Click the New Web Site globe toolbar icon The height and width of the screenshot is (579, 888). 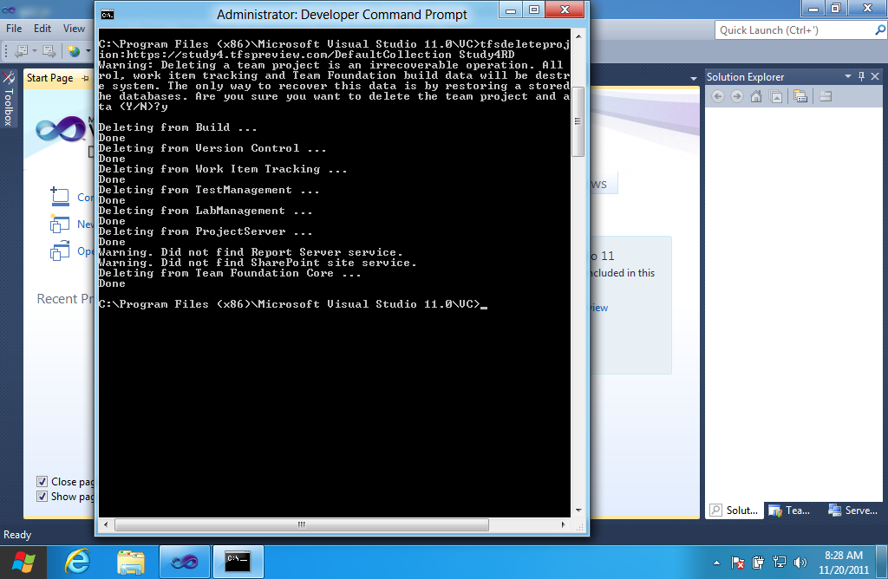pyautogui.click(x=74, y=51)
